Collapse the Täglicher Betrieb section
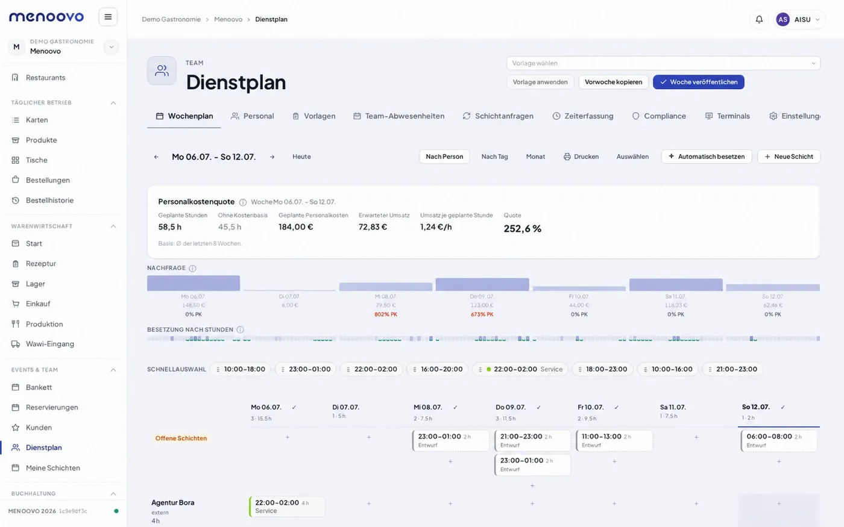The height and width of the screenshot is (527, 844). (113, 103)
